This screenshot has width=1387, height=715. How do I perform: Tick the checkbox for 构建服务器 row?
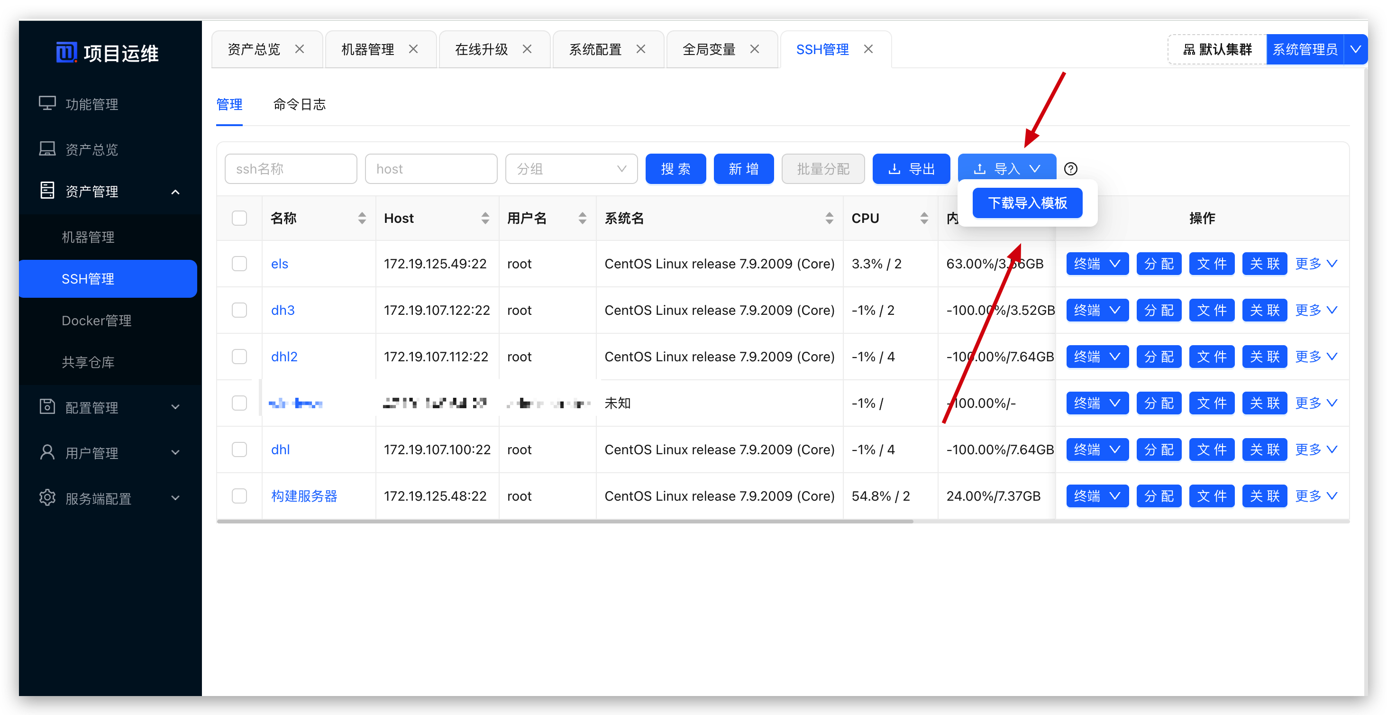coord(239,496)
